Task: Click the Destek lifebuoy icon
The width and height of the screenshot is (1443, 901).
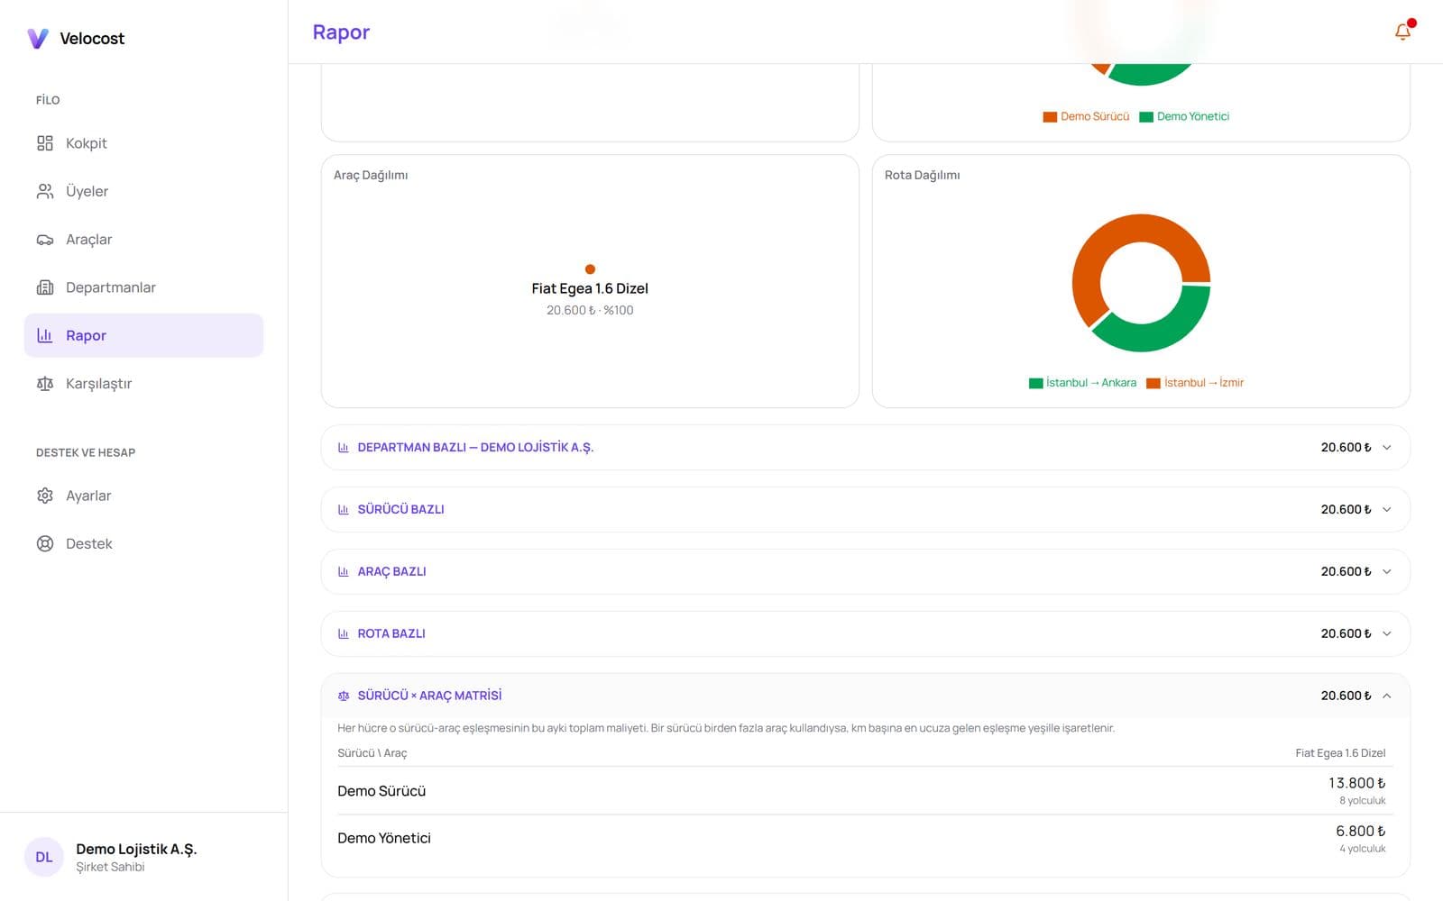Action: pos(45,543)
